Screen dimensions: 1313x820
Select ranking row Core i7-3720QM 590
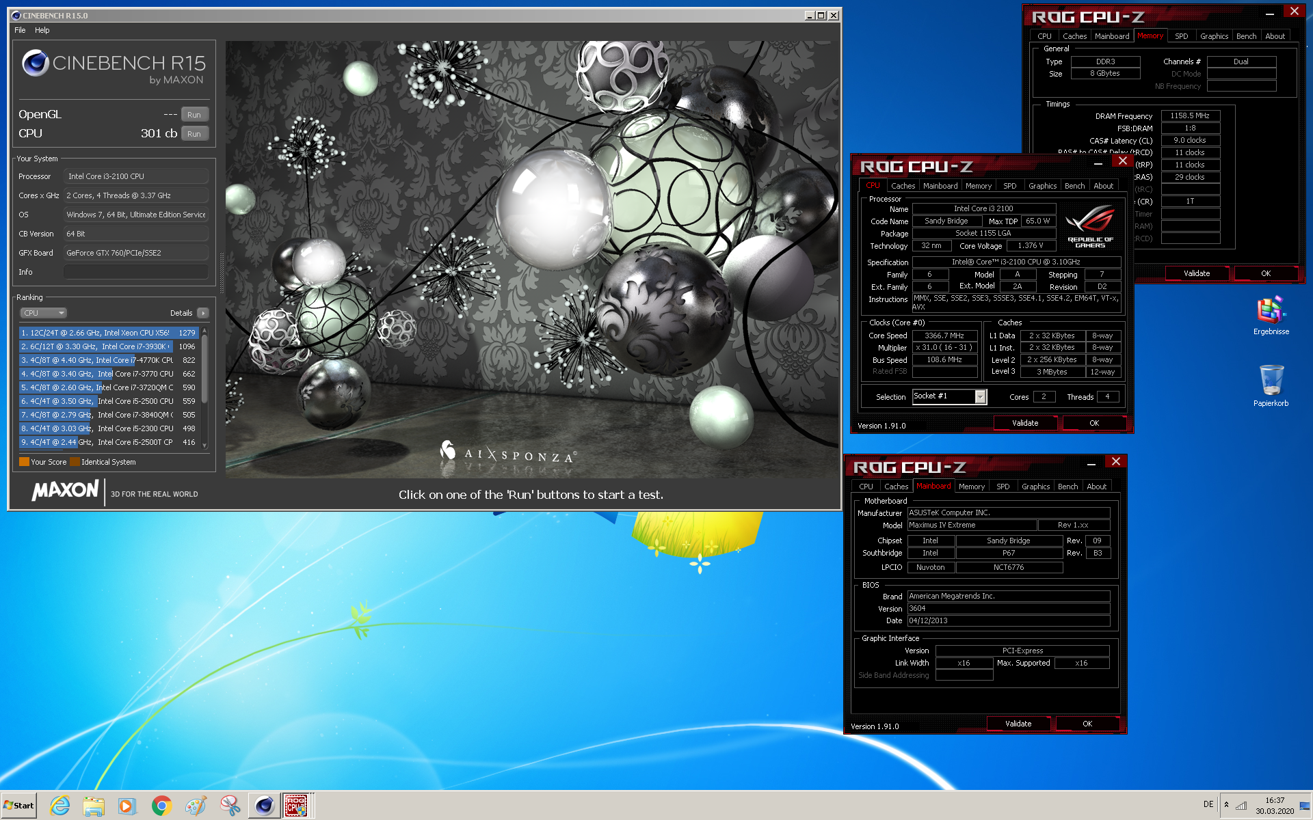(x=108, y=387)
